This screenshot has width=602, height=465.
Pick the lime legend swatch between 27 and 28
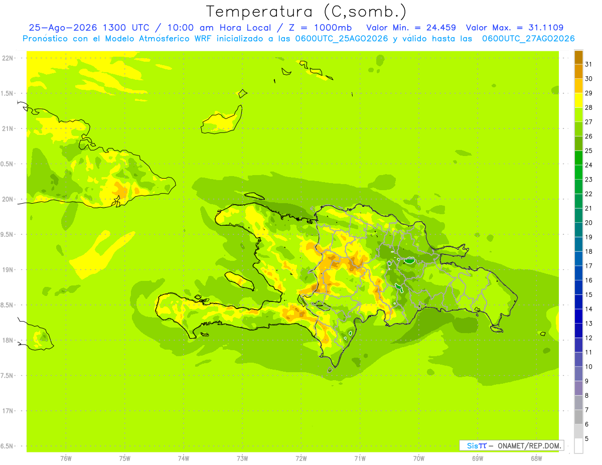pyautogui.click(x=578, y=115)
